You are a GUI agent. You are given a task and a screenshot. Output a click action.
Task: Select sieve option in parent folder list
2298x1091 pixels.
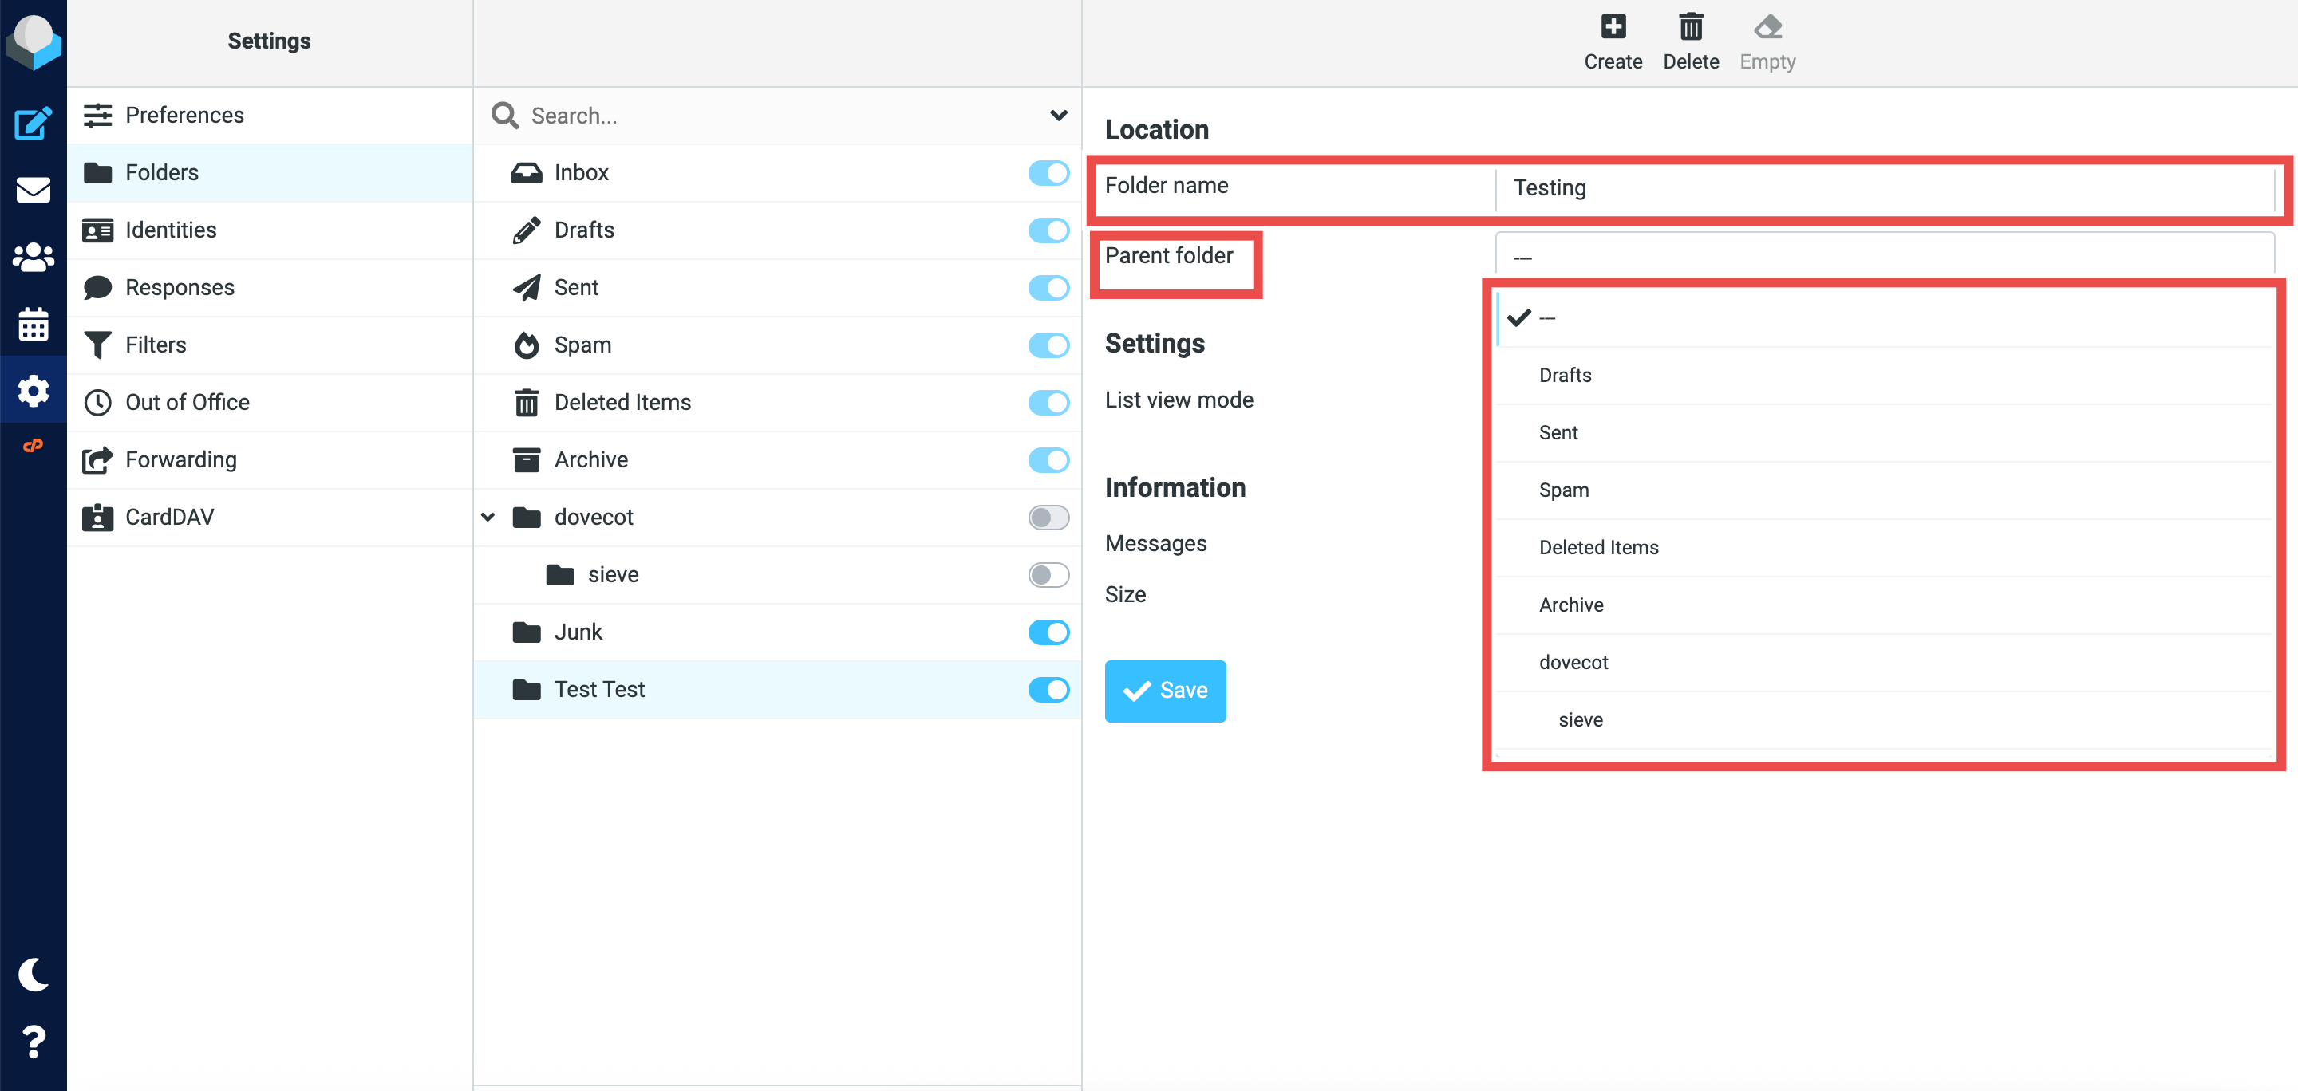1580,719
